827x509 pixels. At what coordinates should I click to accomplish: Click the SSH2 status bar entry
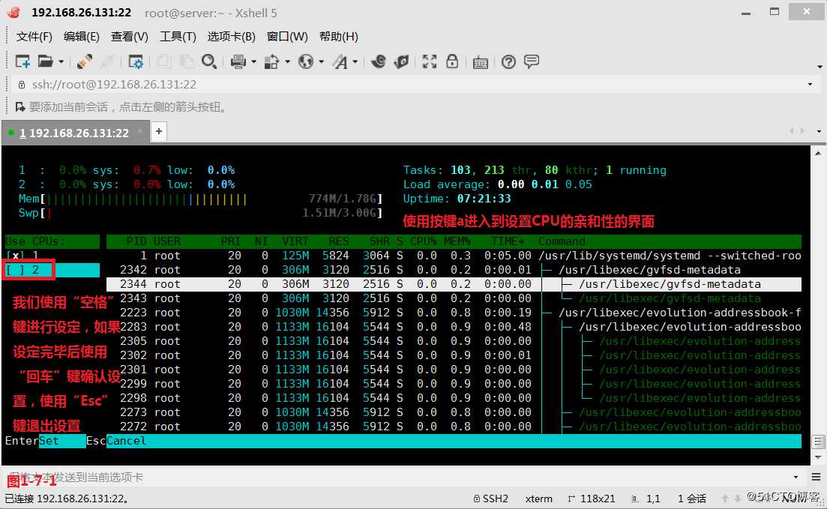(x=491, y=499)
